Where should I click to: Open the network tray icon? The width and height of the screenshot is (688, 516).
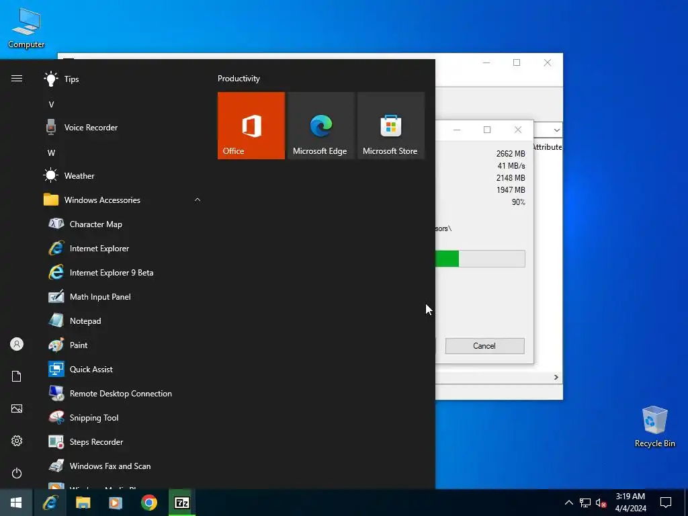(585, 503)
